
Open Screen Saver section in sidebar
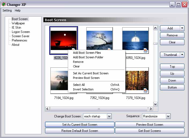tap(20, 36)
